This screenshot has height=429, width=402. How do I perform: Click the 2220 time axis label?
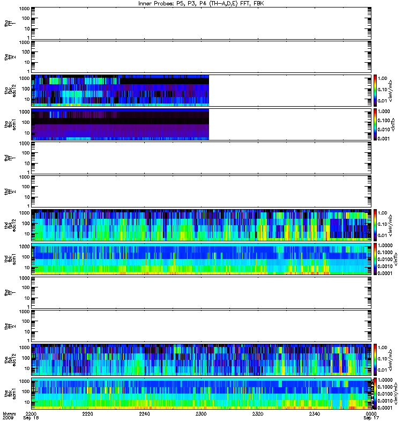coord(87,413)
